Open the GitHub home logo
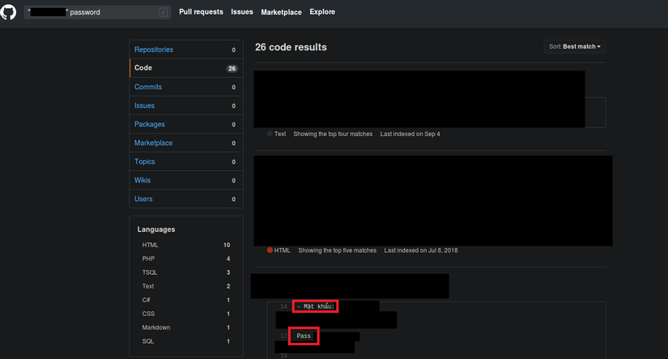This screenshot has width=668, height=359. coord(8,12)
